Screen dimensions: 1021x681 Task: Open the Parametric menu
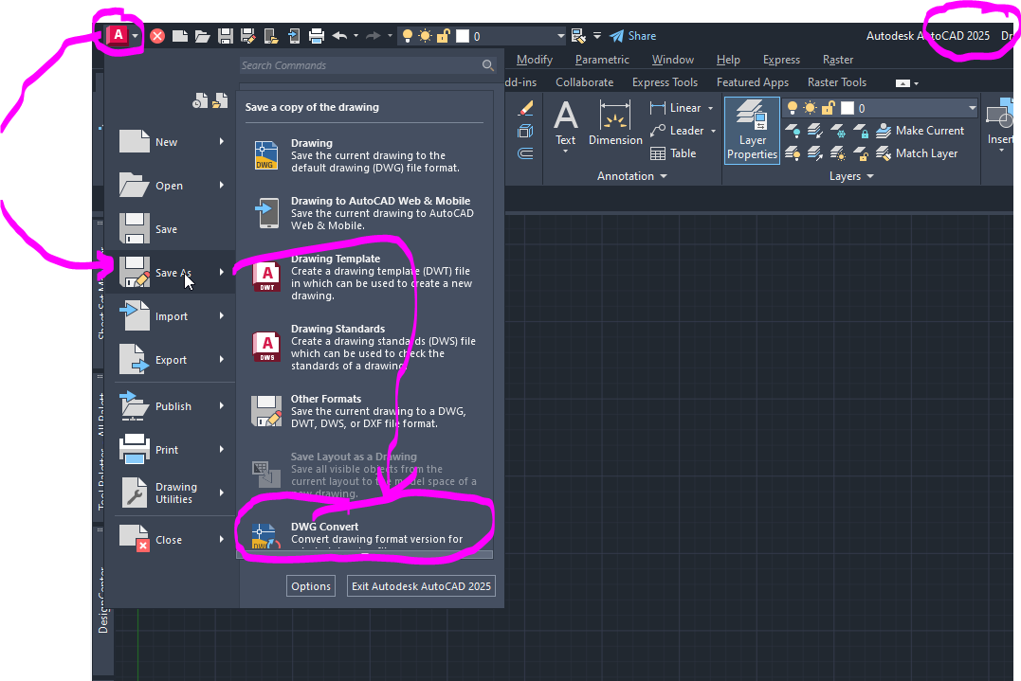click(602, 59)
